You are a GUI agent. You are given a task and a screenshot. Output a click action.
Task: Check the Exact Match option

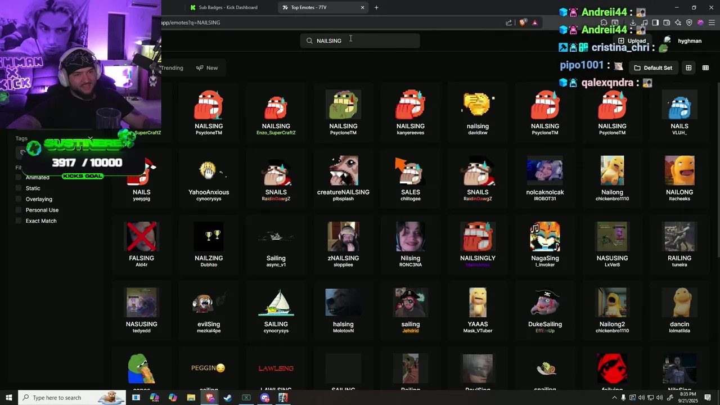(19, 221)
